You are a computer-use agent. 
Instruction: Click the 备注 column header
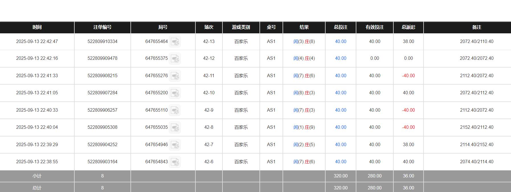477,27
